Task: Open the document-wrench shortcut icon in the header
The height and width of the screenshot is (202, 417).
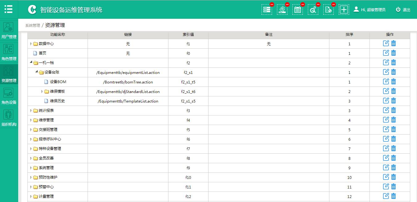Action: click(x=328, y=10)
